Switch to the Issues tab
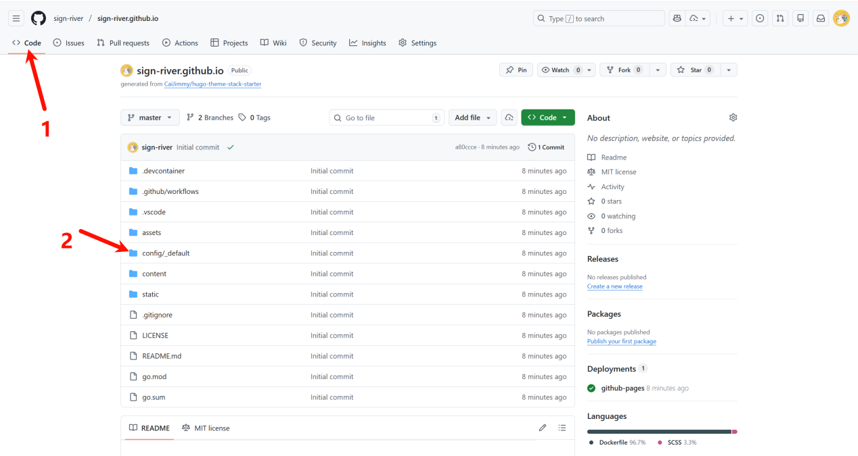Viewport: 858px width, 456px height. (x=69, y=43)
